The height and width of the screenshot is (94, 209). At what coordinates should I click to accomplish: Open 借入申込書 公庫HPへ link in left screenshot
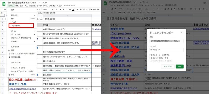point(22,80)
